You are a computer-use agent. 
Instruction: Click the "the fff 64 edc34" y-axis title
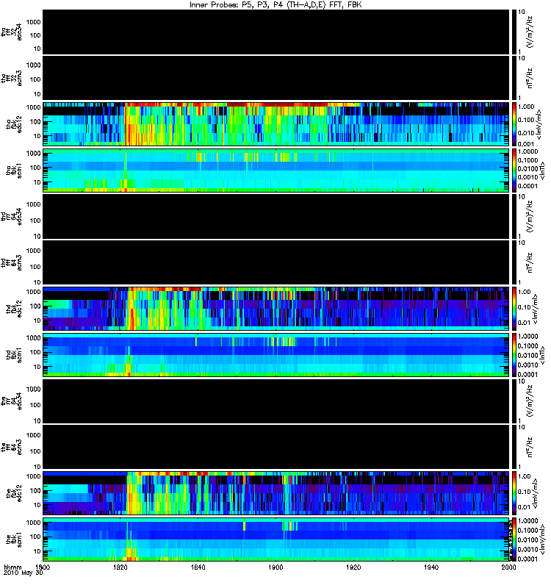pos(11,401)
